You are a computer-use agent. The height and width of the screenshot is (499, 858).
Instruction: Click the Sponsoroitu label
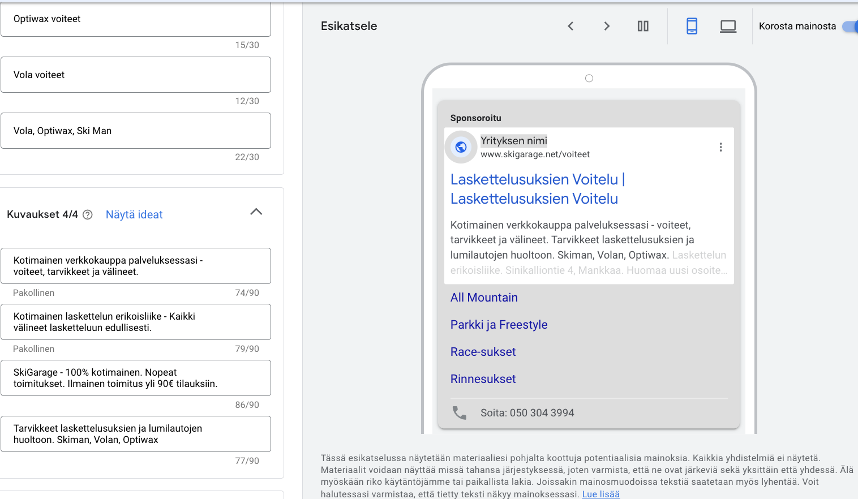coord(475,118)
